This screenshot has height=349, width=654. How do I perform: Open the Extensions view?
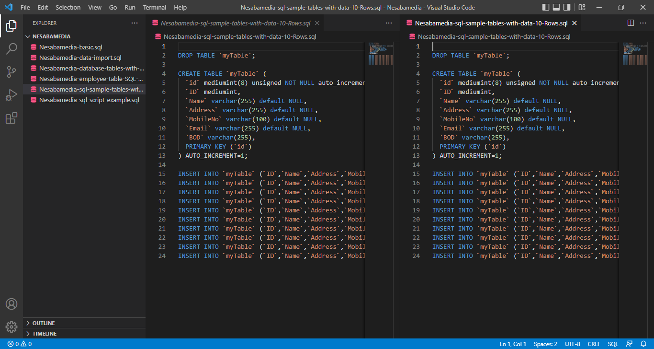(11, 118)
